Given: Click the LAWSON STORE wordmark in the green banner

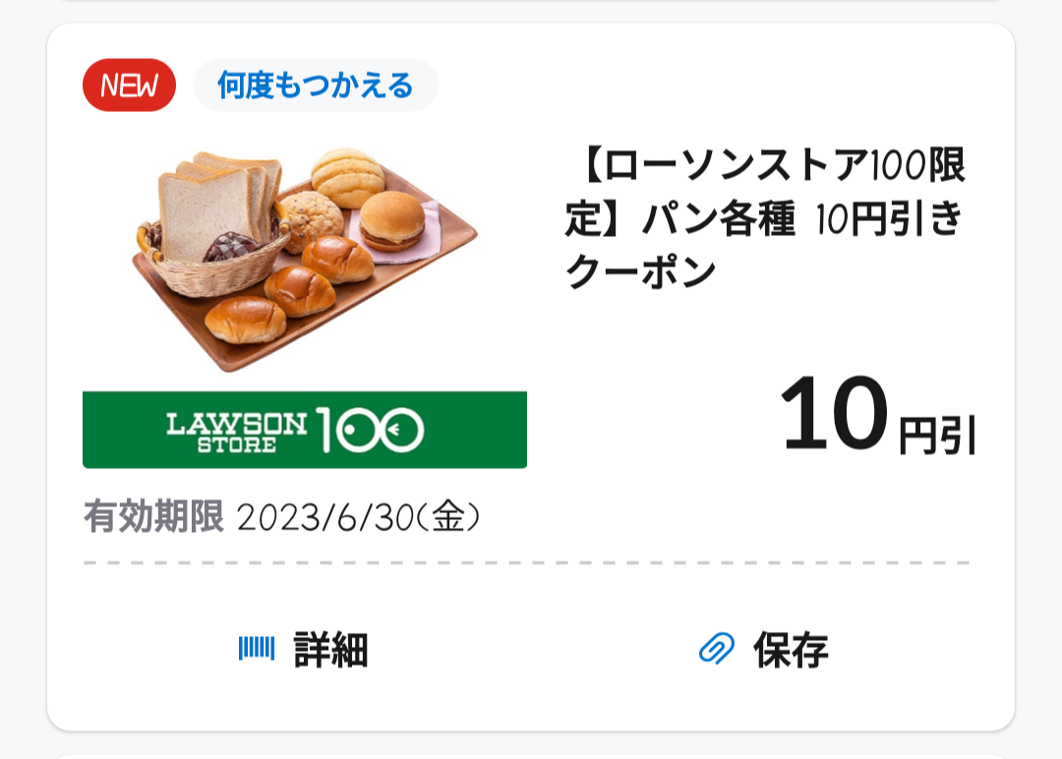Looking at the screenshot, I should (236, 430).
